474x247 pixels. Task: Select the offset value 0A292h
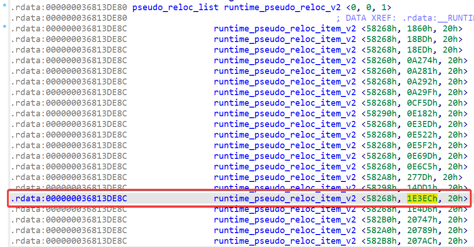(422, 82)
